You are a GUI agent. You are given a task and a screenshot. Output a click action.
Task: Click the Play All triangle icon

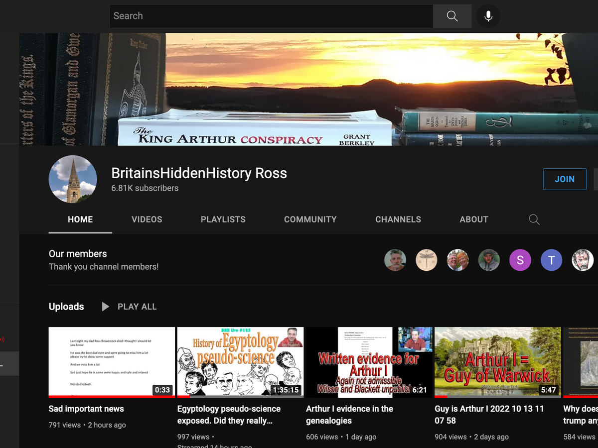pyautogui.click(x=105, y=307)
